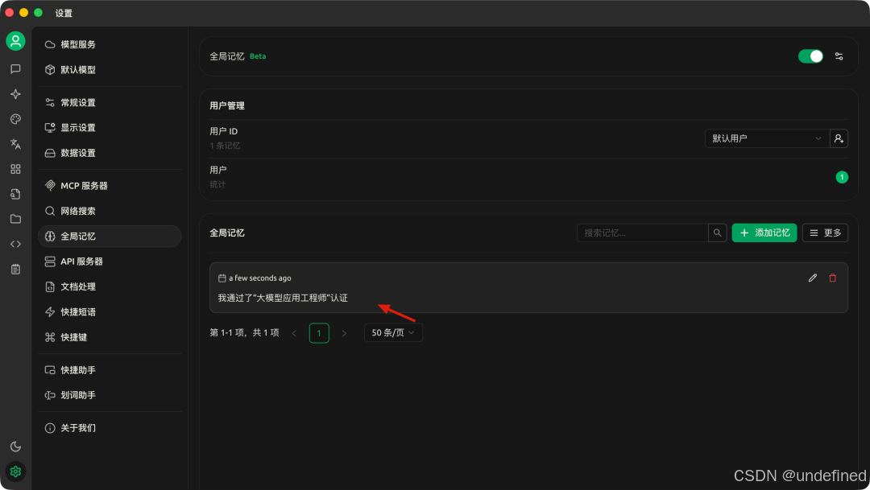Click the user count badge 1

(842, 177)
